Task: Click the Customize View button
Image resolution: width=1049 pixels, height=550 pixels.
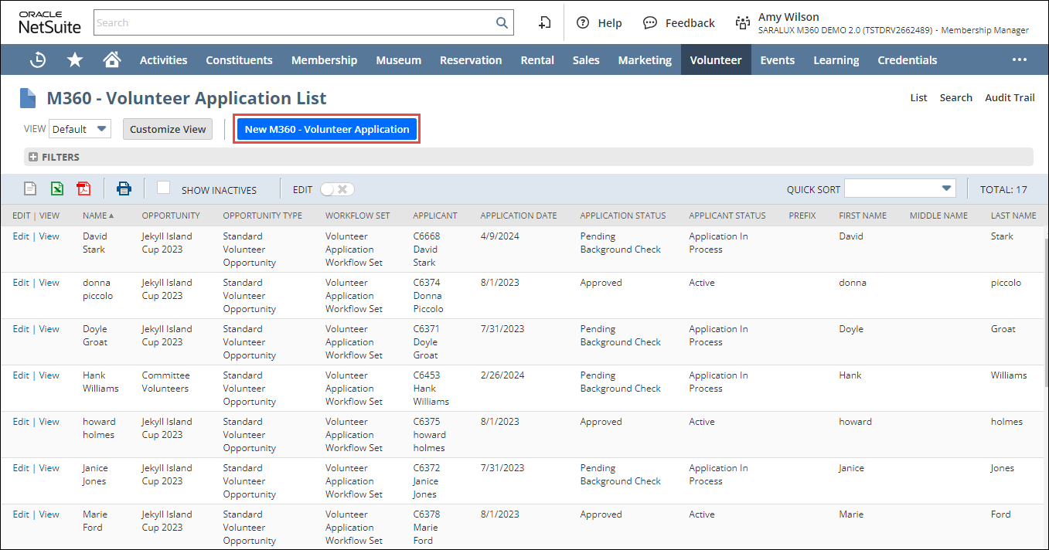Action: 168,129
